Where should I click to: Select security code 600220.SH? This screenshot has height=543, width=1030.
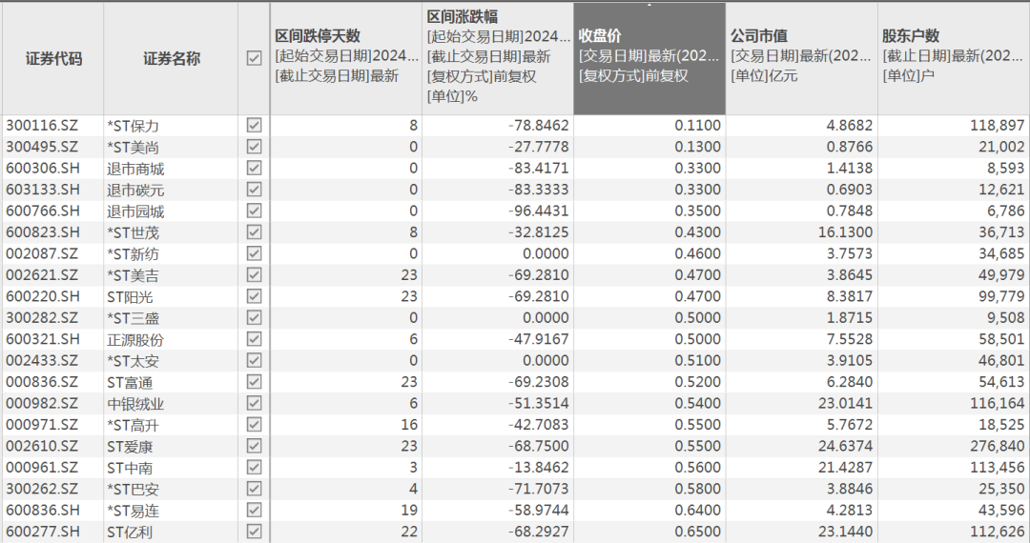coord(43,295)
